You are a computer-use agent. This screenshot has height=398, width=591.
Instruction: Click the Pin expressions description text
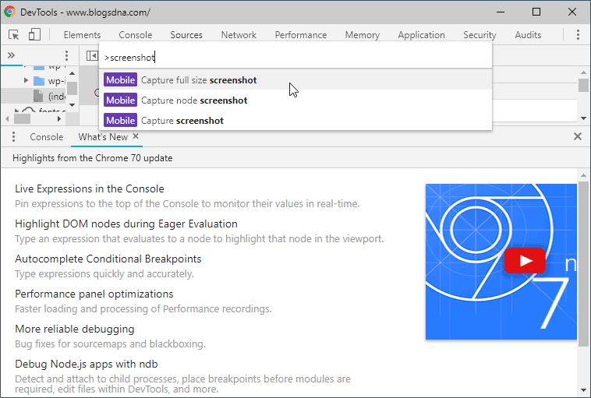coord(187,204)
